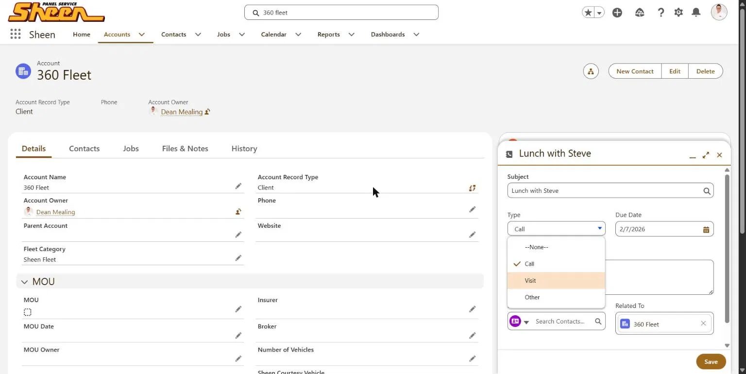Change Account Record Type icon

click(x=472, y=187)
